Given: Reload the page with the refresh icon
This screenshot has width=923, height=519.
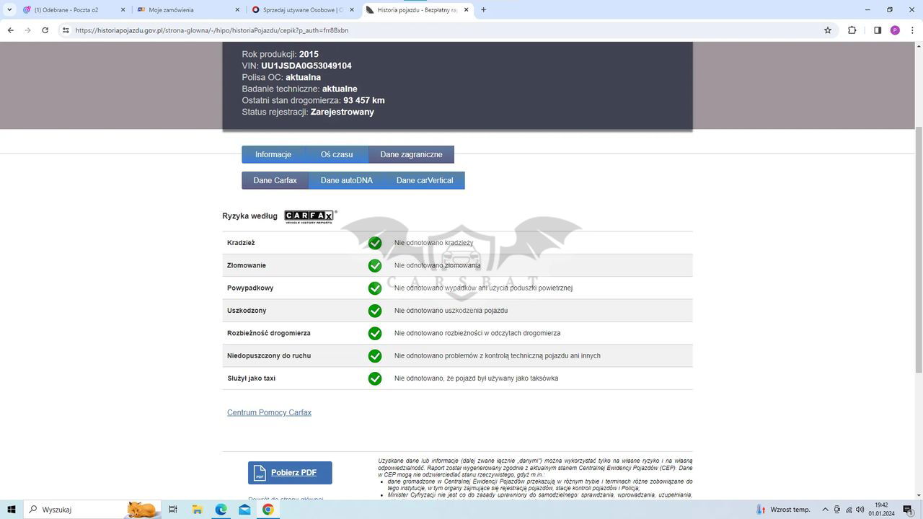Looking at the screenshot, I should click(45, 30).
